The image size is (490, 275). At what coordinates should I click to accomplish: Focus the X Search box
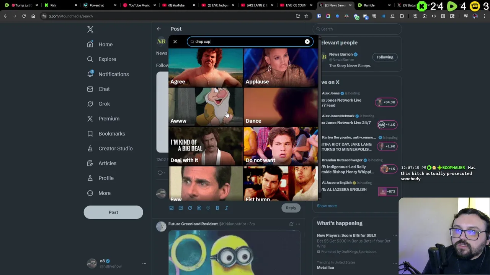tap(357, 29)
